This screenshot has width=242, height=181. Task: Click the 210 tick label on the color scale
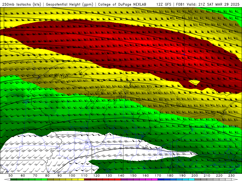point(207,176)
